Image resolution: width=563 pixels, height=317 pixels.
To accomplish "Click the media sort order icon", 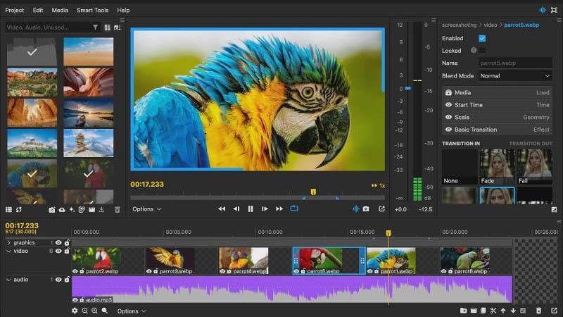I will [x=107, y=27].
